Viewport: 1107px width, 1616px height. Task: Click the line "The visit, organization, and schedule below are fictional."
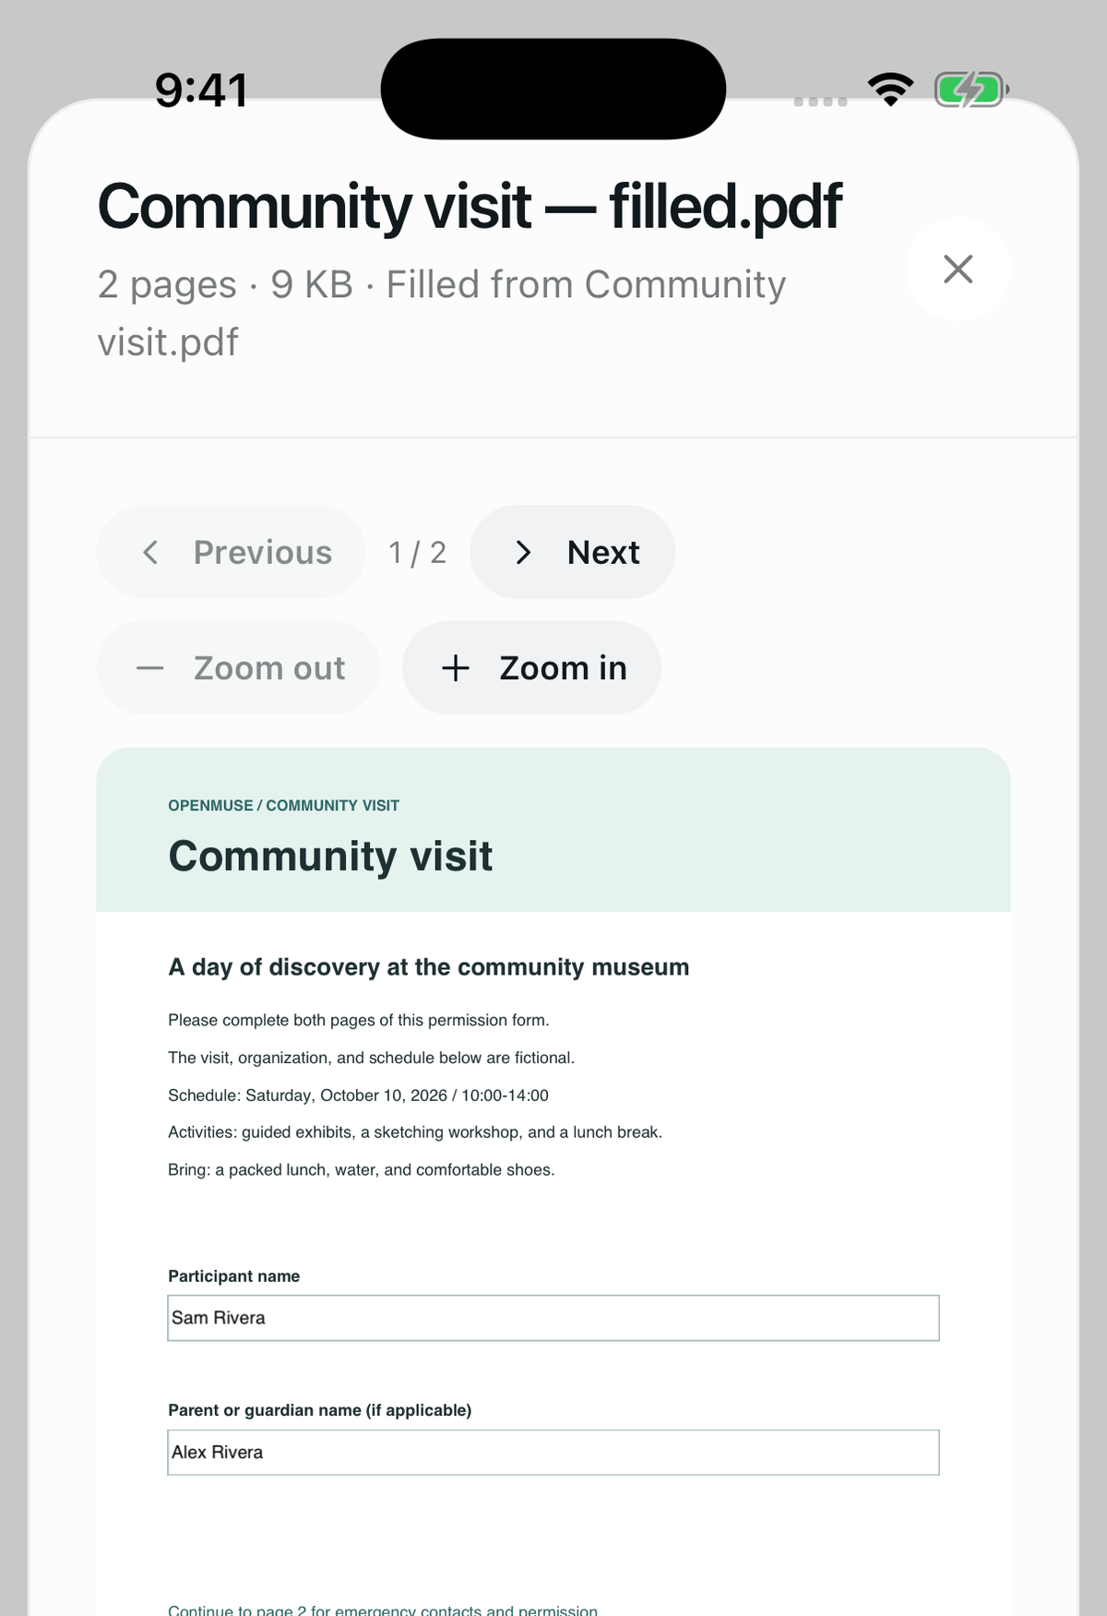371,1058
